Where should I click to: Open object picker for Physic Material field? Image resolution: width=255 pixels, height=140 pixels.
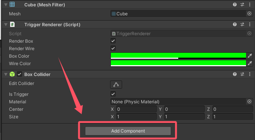click(249, 101)
